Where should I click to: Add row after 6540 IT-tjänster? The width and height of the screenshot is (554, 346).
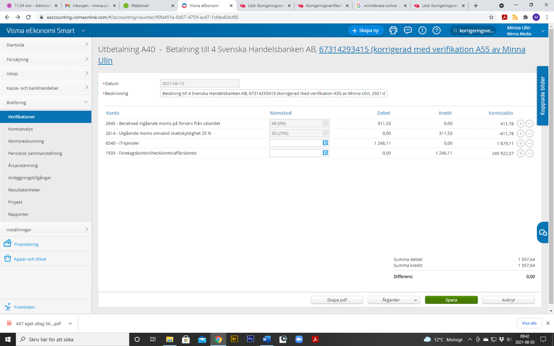tap(521, 144)
